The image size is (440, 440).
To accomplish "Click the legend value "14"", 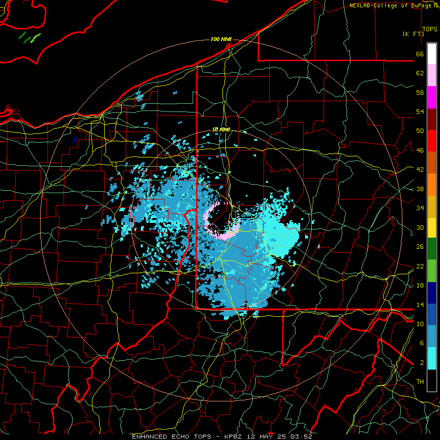I will [420, 305].
